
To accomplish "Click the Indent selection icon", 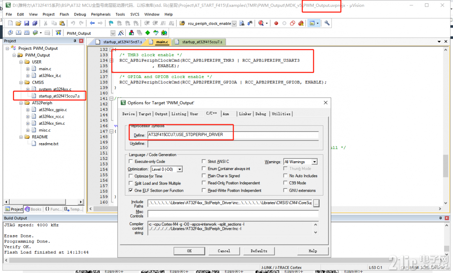I will (147, 23).
